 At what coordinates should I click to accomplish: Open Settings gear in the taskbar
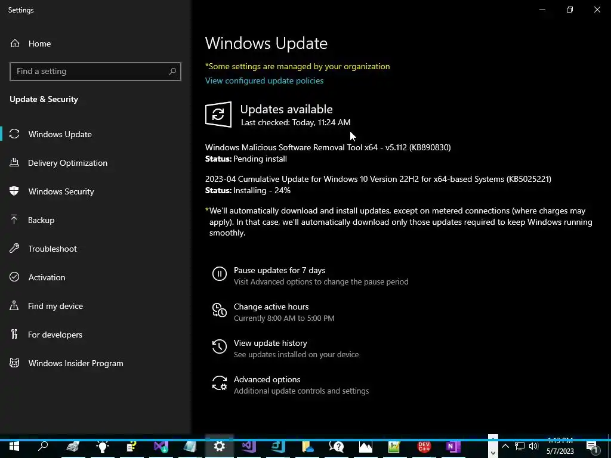coord(220,446)
